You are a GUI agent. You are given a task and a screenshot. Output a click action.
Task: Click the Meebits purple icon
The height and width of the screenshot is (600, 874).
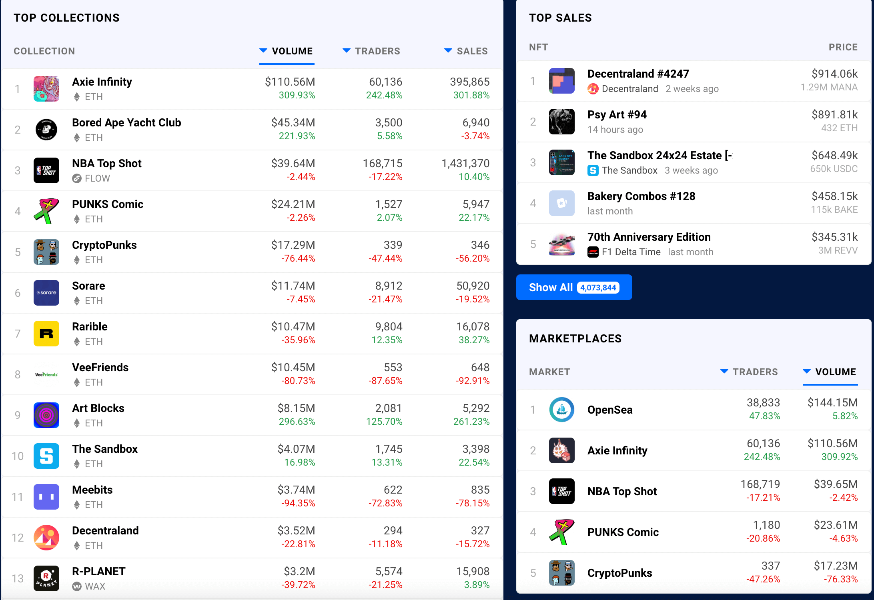click(x=46, y=497)
